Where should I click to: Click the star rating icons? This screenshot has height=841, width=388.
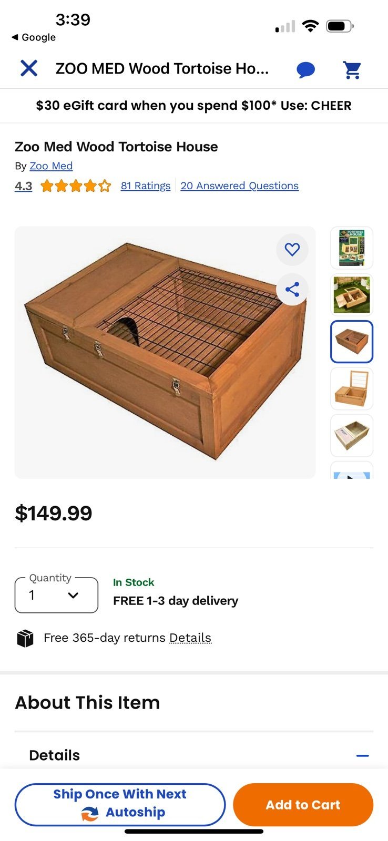coord(76,186)
